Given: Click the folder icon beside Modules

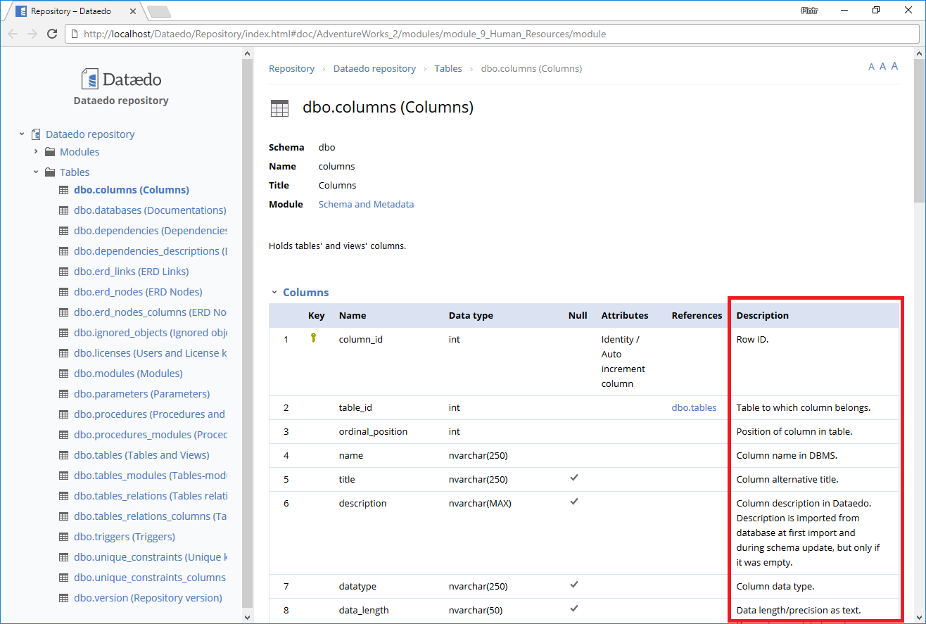Looking at the screenshot, I should click(x=50, y=152).
